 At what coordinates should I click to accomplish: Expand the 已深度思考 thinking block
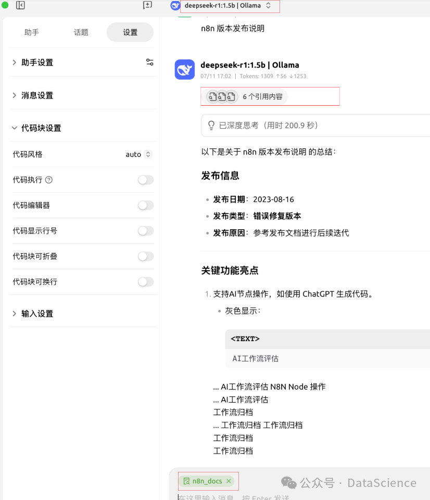point(315,126)
